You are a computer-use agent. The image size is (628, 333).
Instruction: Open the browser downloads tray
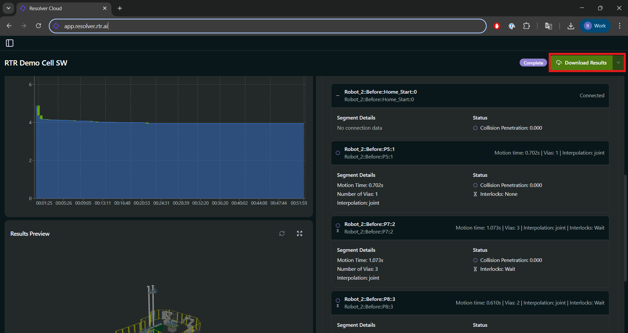(571, 26)
